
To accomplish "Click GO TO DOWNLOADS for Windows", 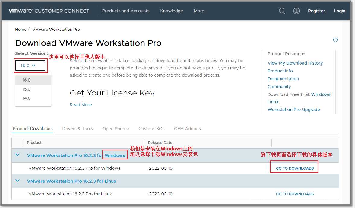I will 295,168.
